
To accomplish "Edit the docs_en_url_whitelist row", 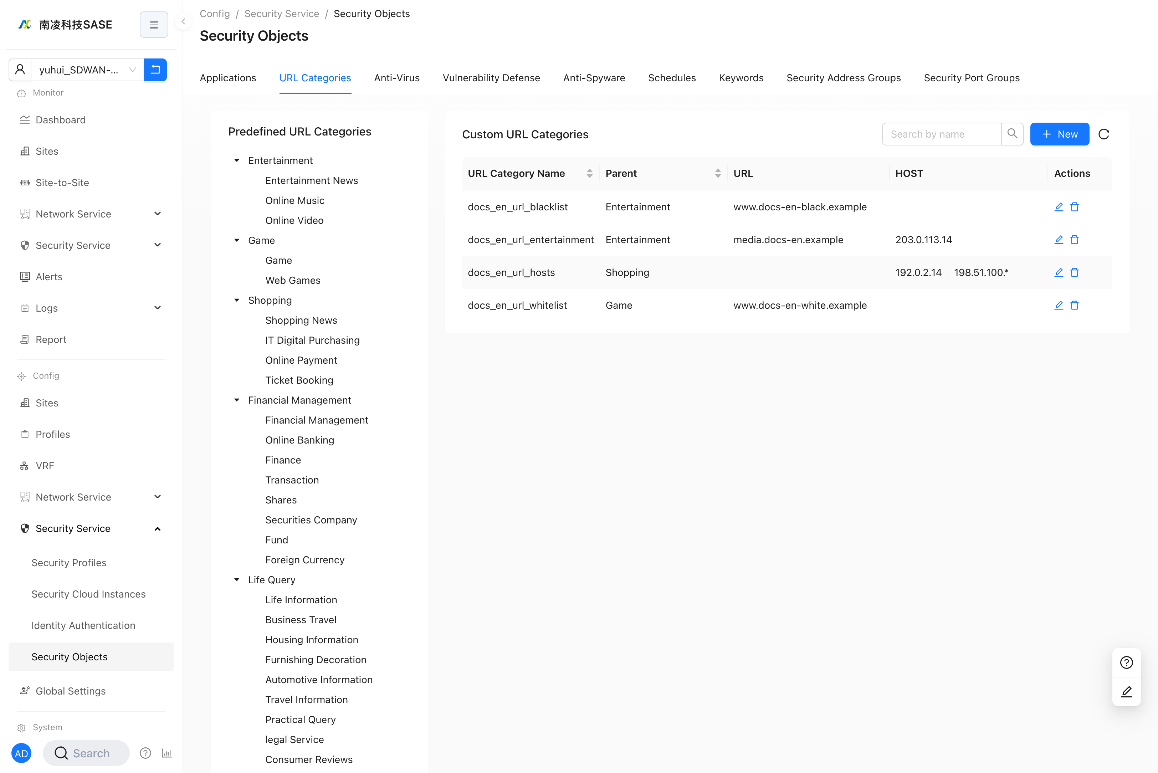I will coord(1059,305).
